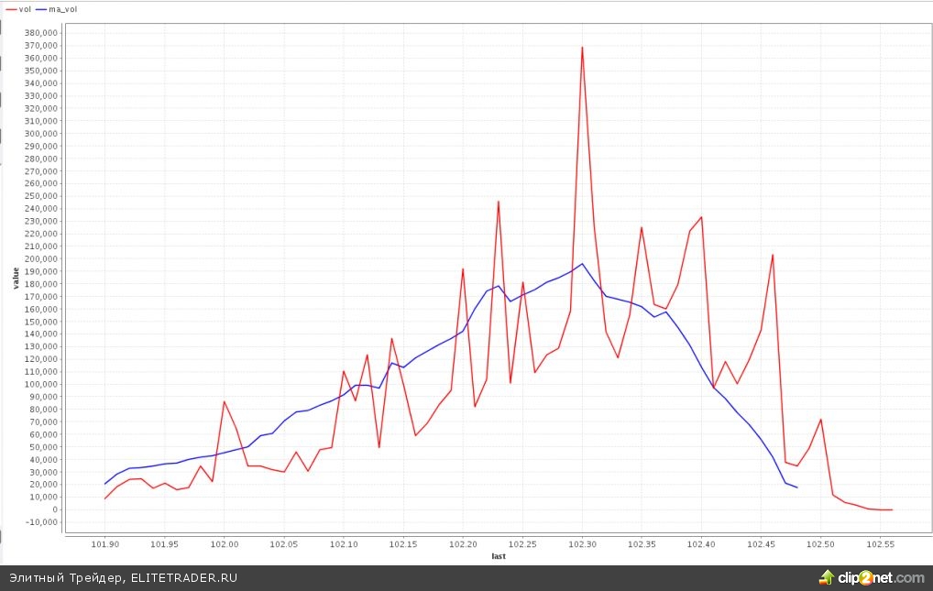
Task: Click the red vol legend line marker
Action: (x=10, y=7)
